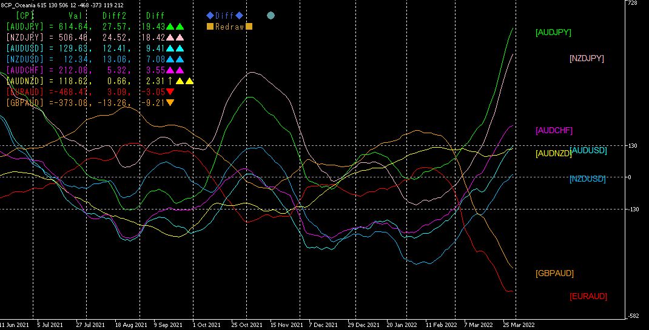Click the blue diamond left of Diff
Screen dimensions: 649x330
[210, 16]
